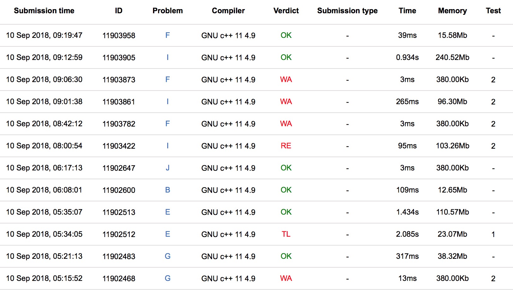Click the Memory column header
This screenshot has height=291, width=513.
click(452, 11)
